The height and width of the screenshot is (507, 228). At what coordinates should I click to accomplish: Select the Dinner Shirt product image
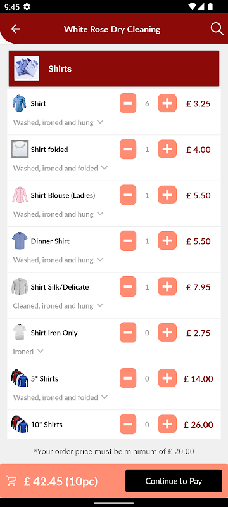[x=20, y=241]
